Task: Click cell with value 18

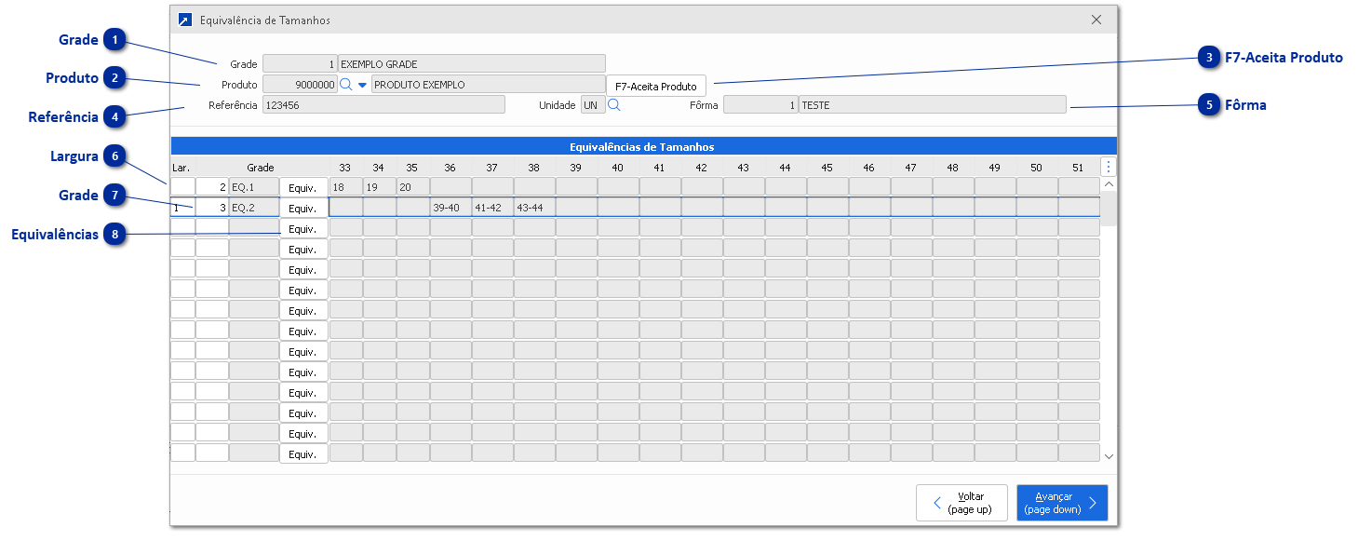Action: click(345, 188)
